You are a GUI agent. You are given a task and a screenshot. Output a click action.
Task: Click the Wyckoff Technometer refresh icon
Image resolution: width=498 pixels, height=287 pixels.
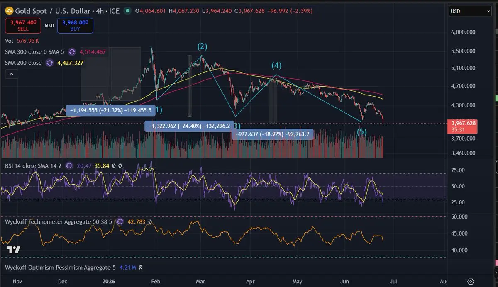120,222
